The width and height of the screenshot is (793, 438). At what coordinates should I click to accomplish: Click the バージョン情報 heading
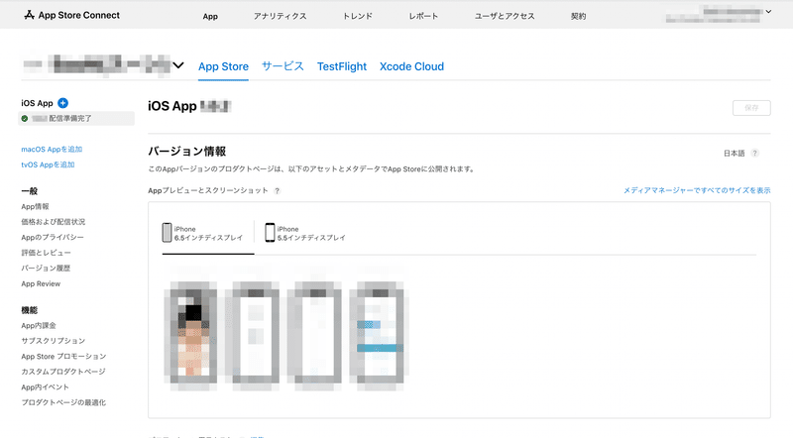click(x=186, y=152)
